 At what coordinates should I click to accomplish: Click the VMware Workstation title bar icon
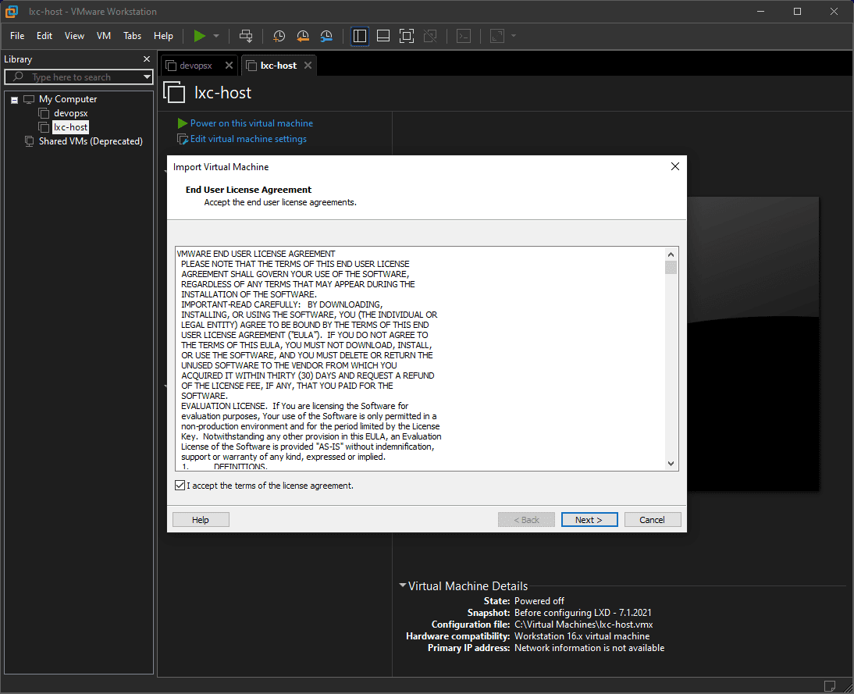[12, 12]
